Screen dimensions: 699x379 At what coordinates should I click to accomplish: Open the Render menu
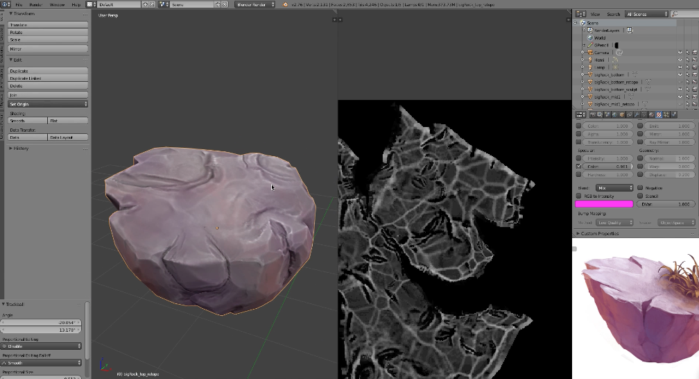point(35,4)
